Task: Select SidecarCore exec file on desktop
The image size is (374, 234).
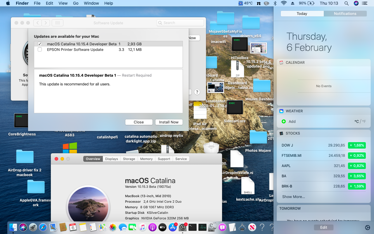Action: [x=235, y=111]
